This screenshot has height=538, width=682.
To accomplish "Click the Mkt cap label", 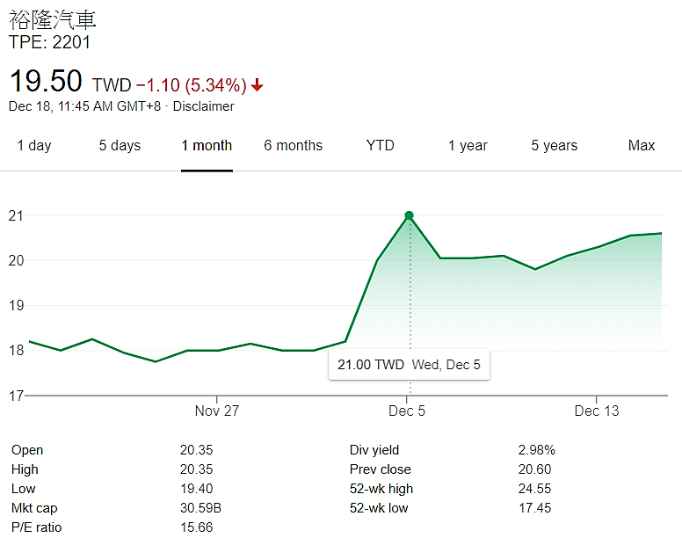I will tap(34, 508).
